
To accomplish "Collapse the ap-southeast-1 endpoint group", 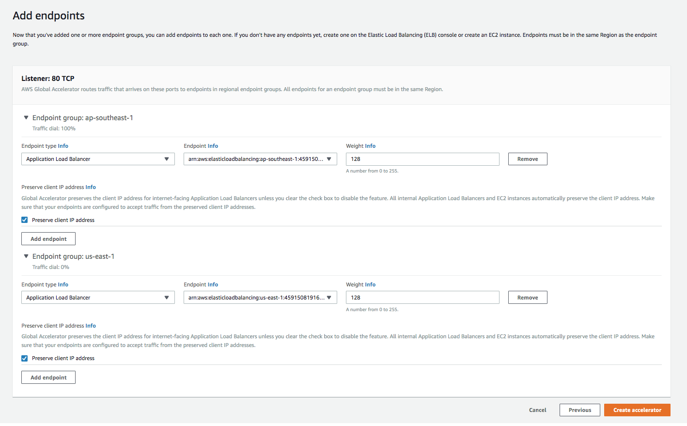I will 26,118.
